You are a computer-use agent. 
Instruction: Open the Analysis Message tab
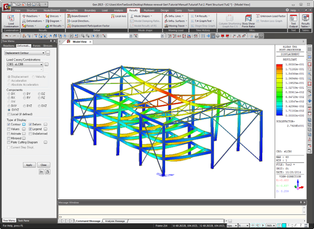tap(115, 221)
